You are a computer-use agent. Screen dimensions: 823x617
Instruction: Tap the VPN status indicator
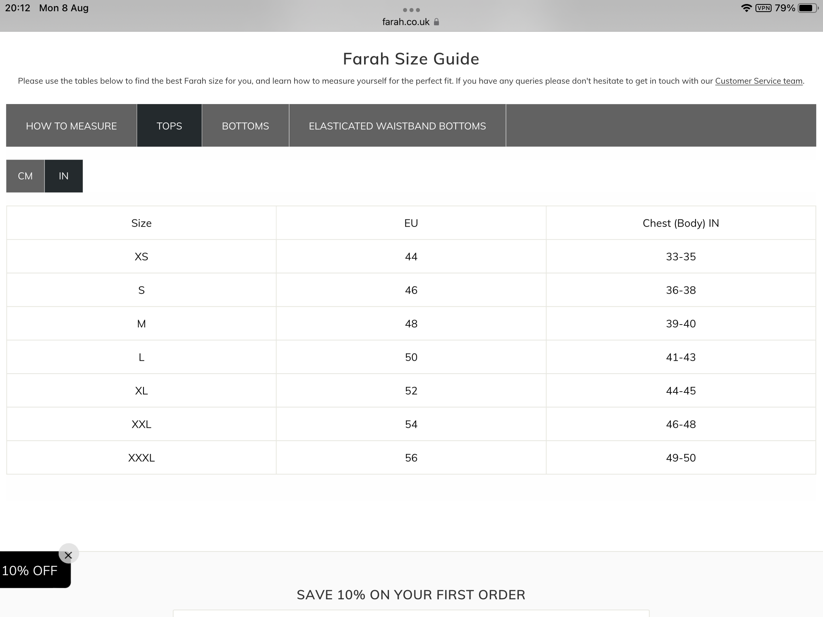(x=763, y=8)
